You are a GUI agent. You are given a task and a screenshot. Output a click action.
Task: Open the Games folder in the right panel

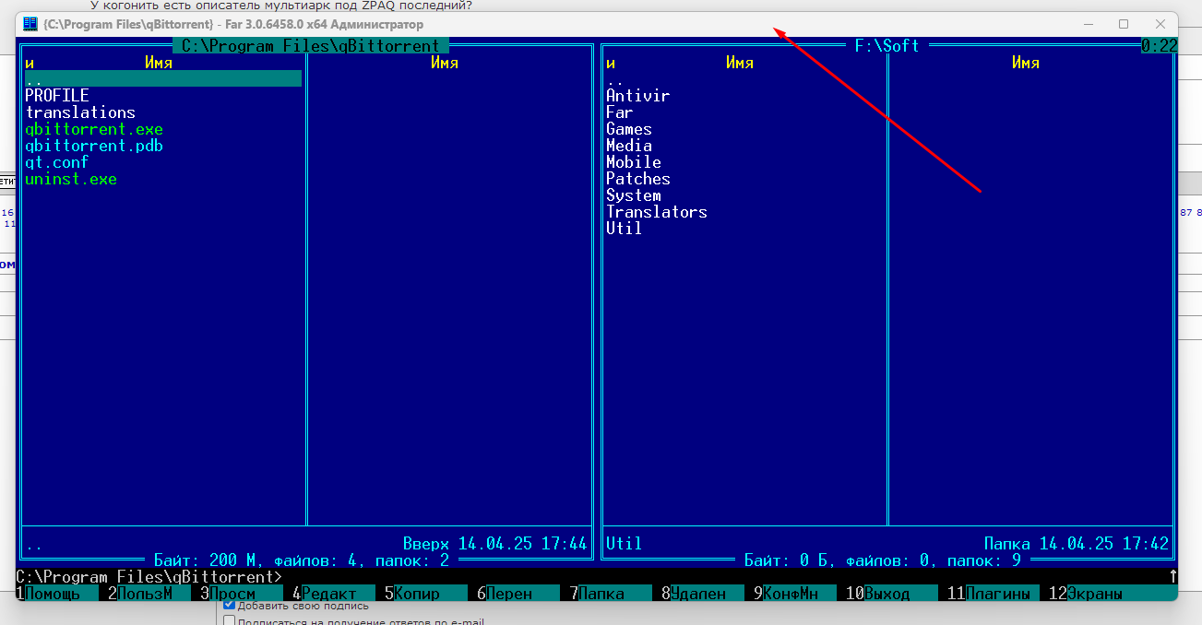tap(629, 129)
